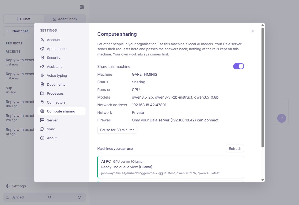This screenshot has height=205, width=299.
Task: Open the 'sup' recent chat
Action: click(19, 90)
